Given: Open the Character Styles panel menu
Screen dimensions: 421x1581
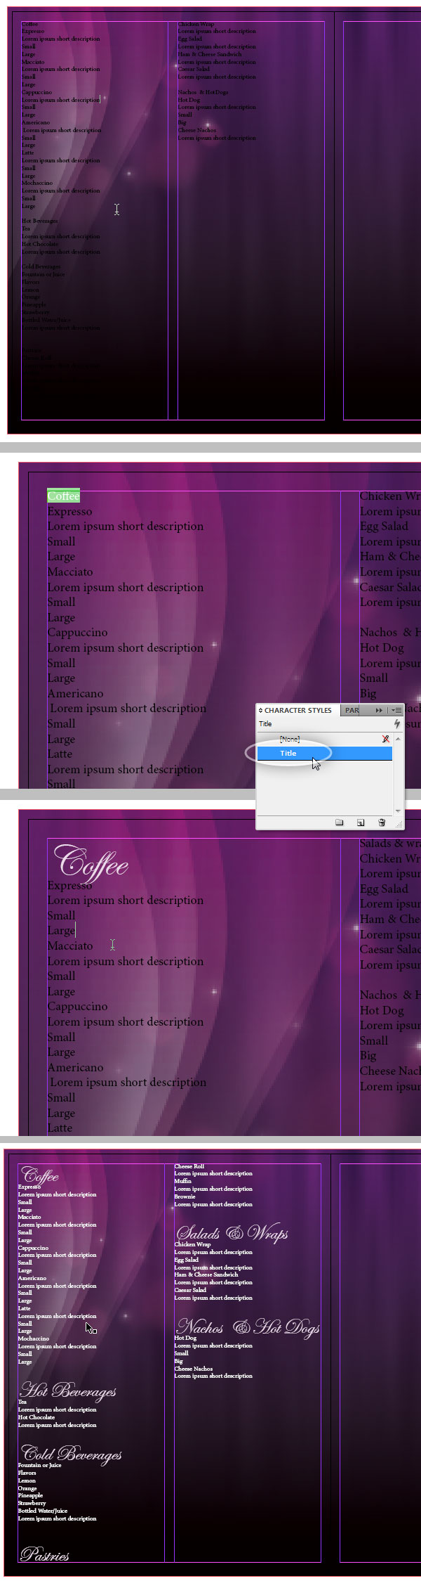Looking at the screenshot, I should coord(396,711).
